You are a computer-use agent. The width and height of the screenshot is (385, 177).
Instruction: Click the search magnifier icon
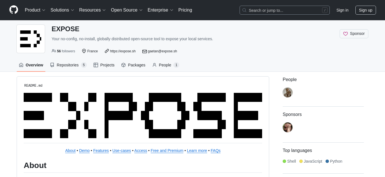coord(244,10)
